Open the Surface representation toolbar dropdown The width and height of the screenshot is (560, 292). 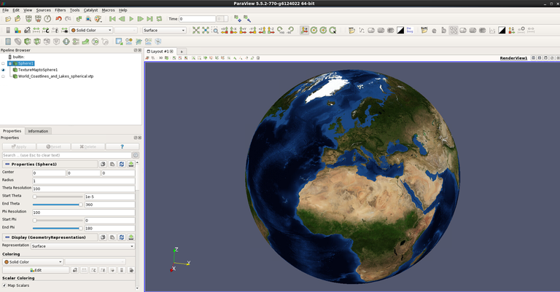[163, 30]
